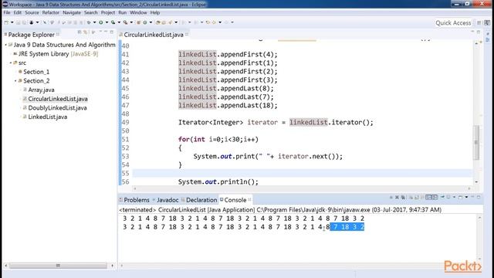Screen dimensions: 494x278
Task: Click the Coverage run toolbar icon
Action: [113, 22]
